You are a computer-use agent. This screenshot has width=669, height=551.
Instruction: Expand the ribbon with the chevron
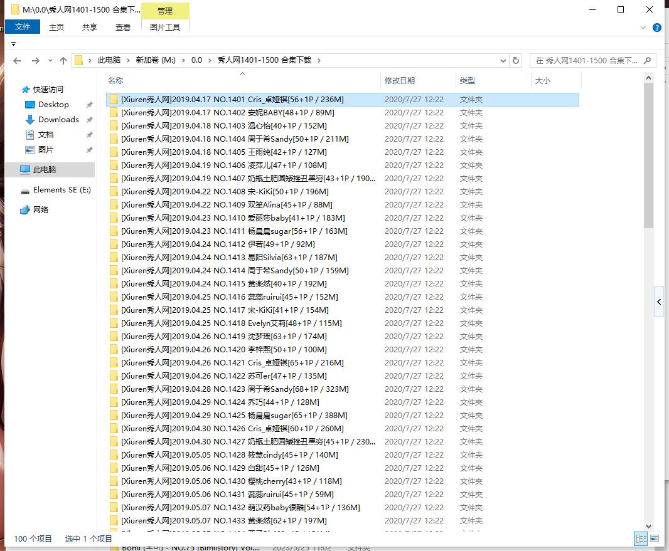pyautogui.click(x=643, y=28)
